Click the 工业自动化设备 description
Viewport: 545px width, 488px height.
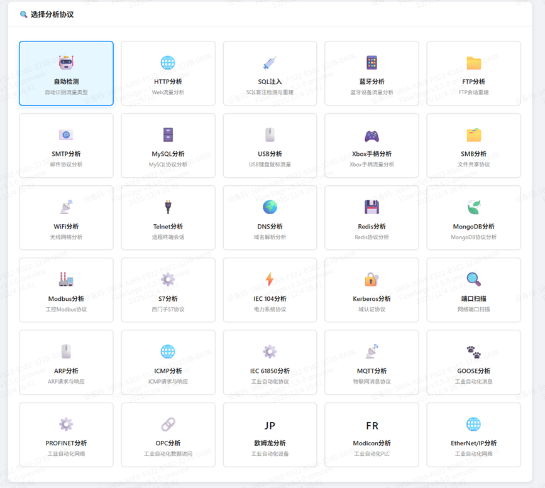(270, 453)
